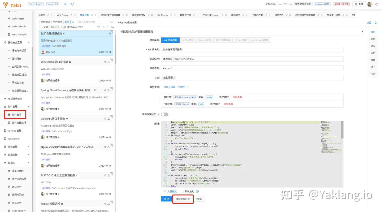This screenshot has width=382, height=212.
Task: Open the 历史 side tab
Action: [x=373, y=53]
